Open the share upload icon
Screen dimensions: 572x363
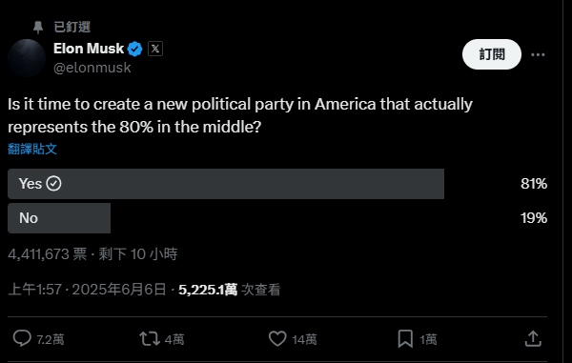[x=533, y=338]
